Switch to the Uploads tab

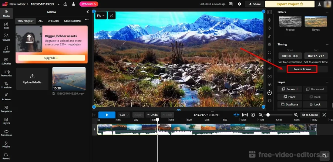(x=53, y=21)
